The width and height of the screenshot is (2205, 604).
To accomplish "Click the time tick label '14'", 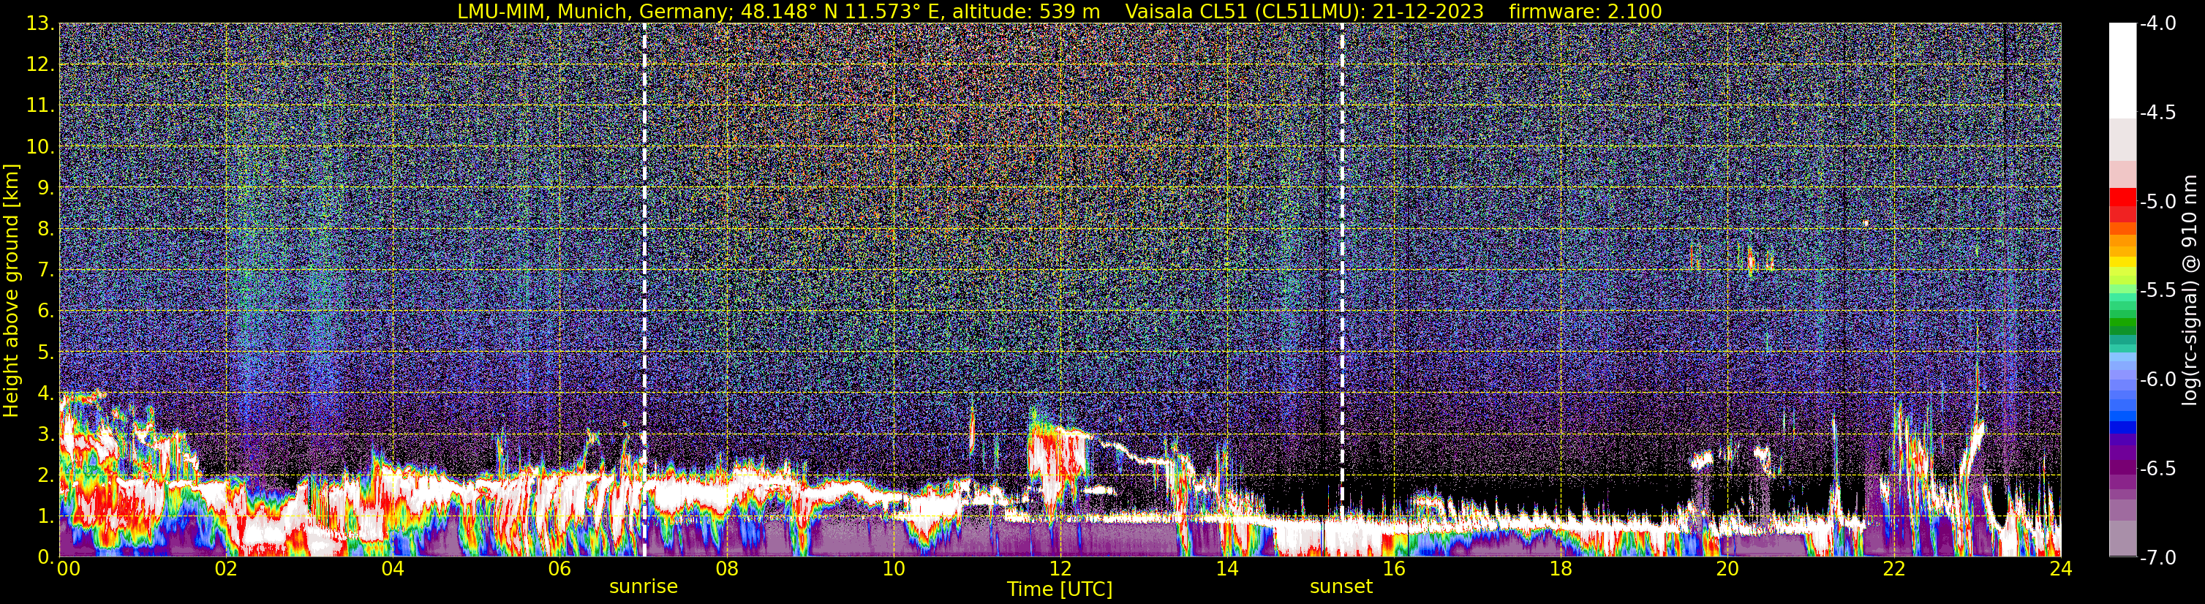I will pyautogui.click(x=1227, y=569).
